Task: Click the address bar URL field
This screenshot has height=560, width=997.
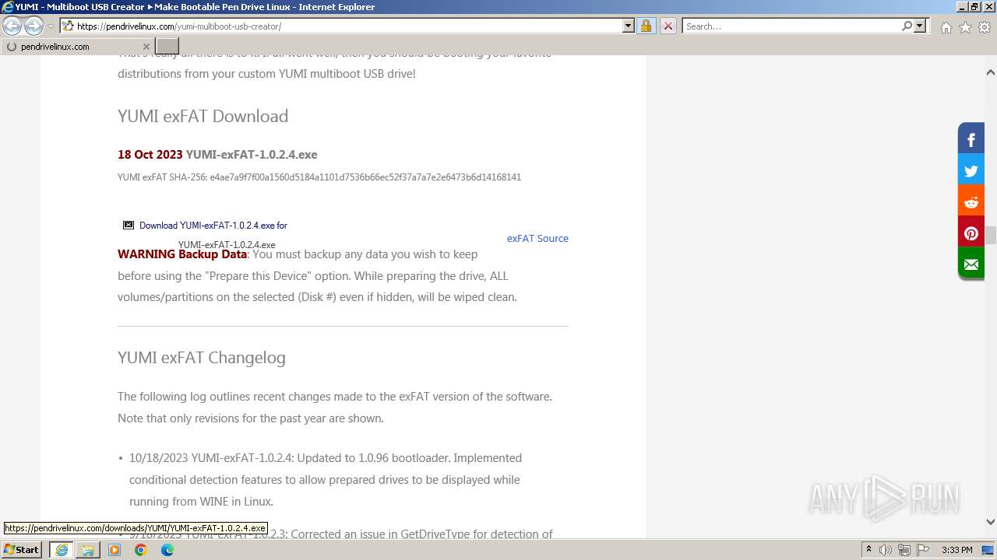Action: coord(348,26)
